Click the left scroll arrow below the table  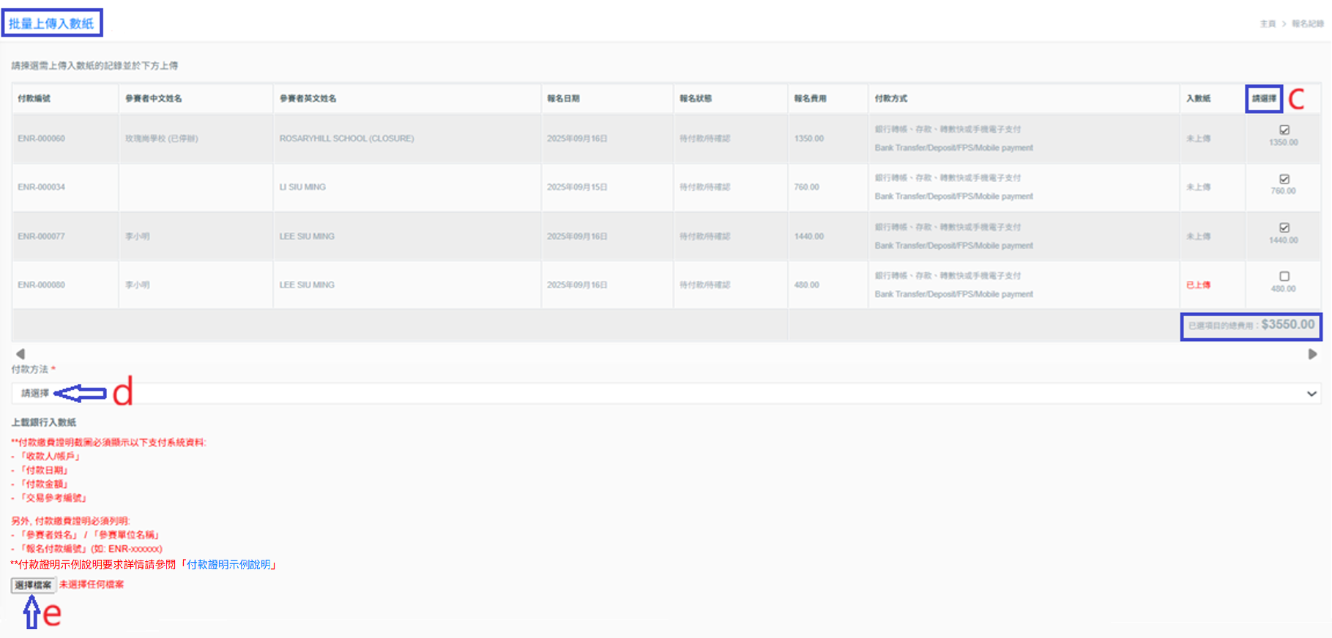[x=21, y=354]
